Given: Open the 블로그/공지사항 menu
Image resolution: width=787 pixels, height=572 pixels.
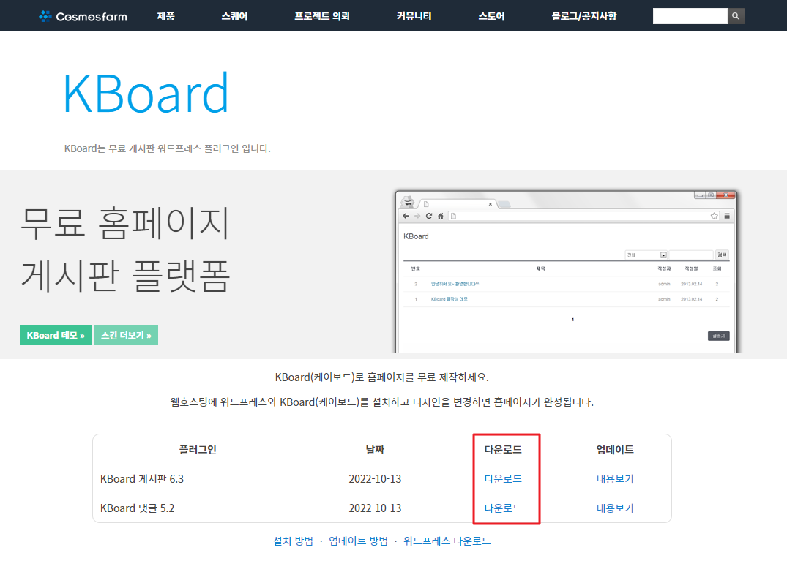Looking at the screenshot, I should 584,16.
